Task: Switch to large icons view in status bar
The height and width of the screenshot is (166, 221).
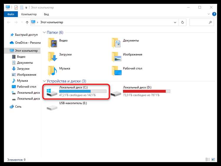Action: tap(213, 160)
